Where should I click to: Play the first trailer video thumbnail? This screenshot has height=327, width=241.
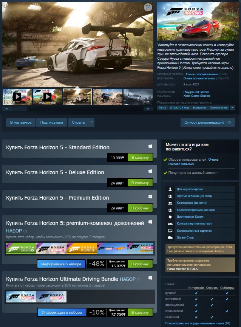[17, 97]
